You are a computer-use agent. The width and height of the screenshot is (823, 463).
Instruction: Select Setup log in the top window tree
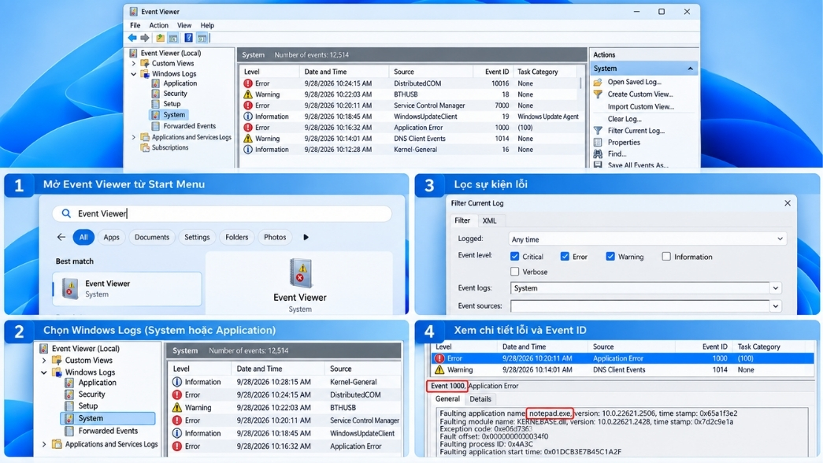click(x=172, y=104)
